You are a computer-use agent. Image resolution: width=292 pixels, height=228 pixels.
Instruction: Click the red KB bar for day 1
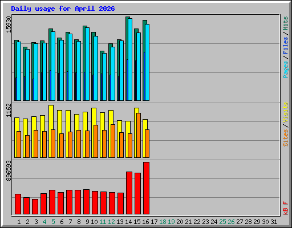coord(18,204)
